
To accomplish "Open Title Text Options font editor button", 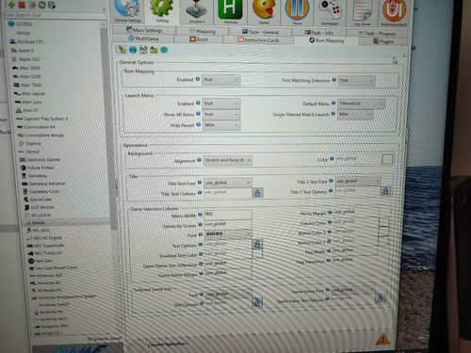I will point(257,192).
